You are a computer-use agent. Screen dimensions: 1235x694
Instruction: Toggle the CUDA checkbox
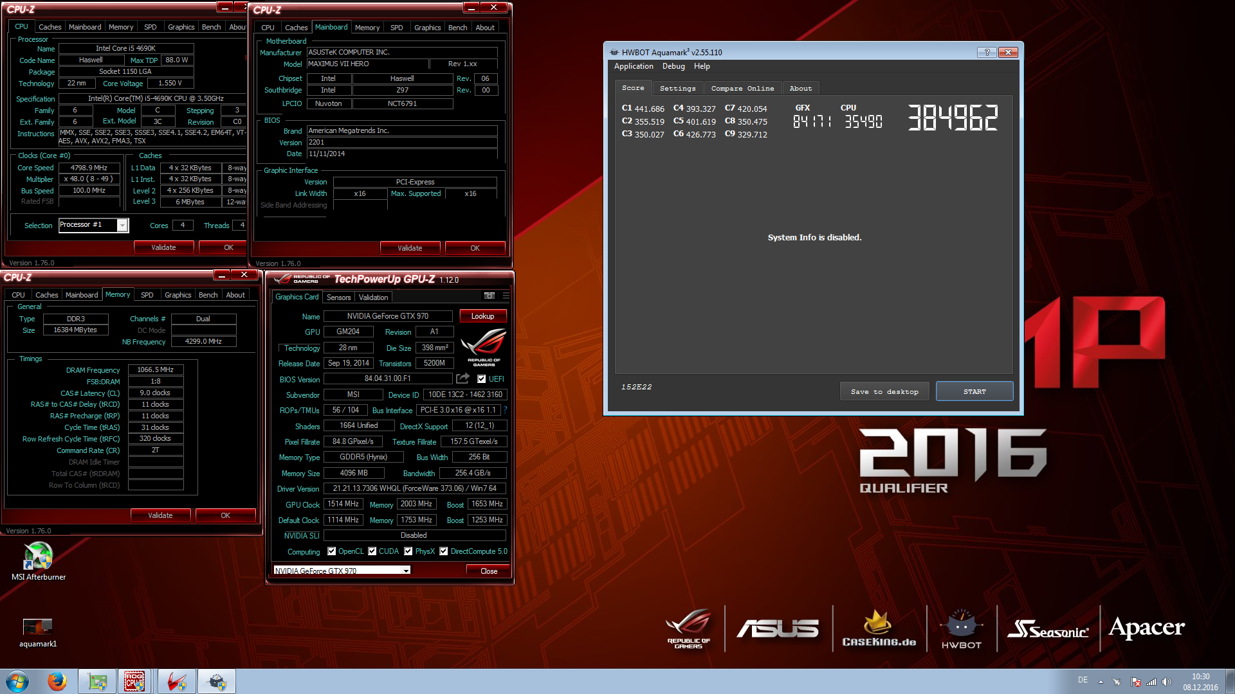(x=372, y=551)
